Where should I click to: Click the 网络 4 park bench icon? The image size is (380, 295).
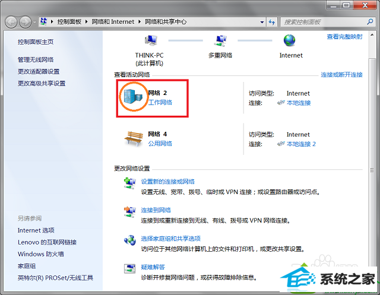pos(134,138)
